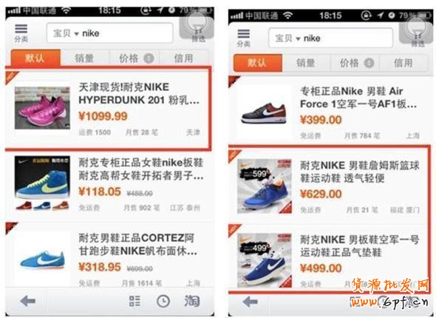Toggle price sort order on 价格 tab left phone
Viewport: 436px width, 318px height.
[x=134, y=58]
